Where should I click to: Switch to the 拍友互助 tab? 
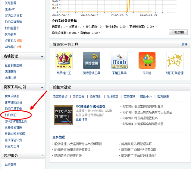(95, 97)
